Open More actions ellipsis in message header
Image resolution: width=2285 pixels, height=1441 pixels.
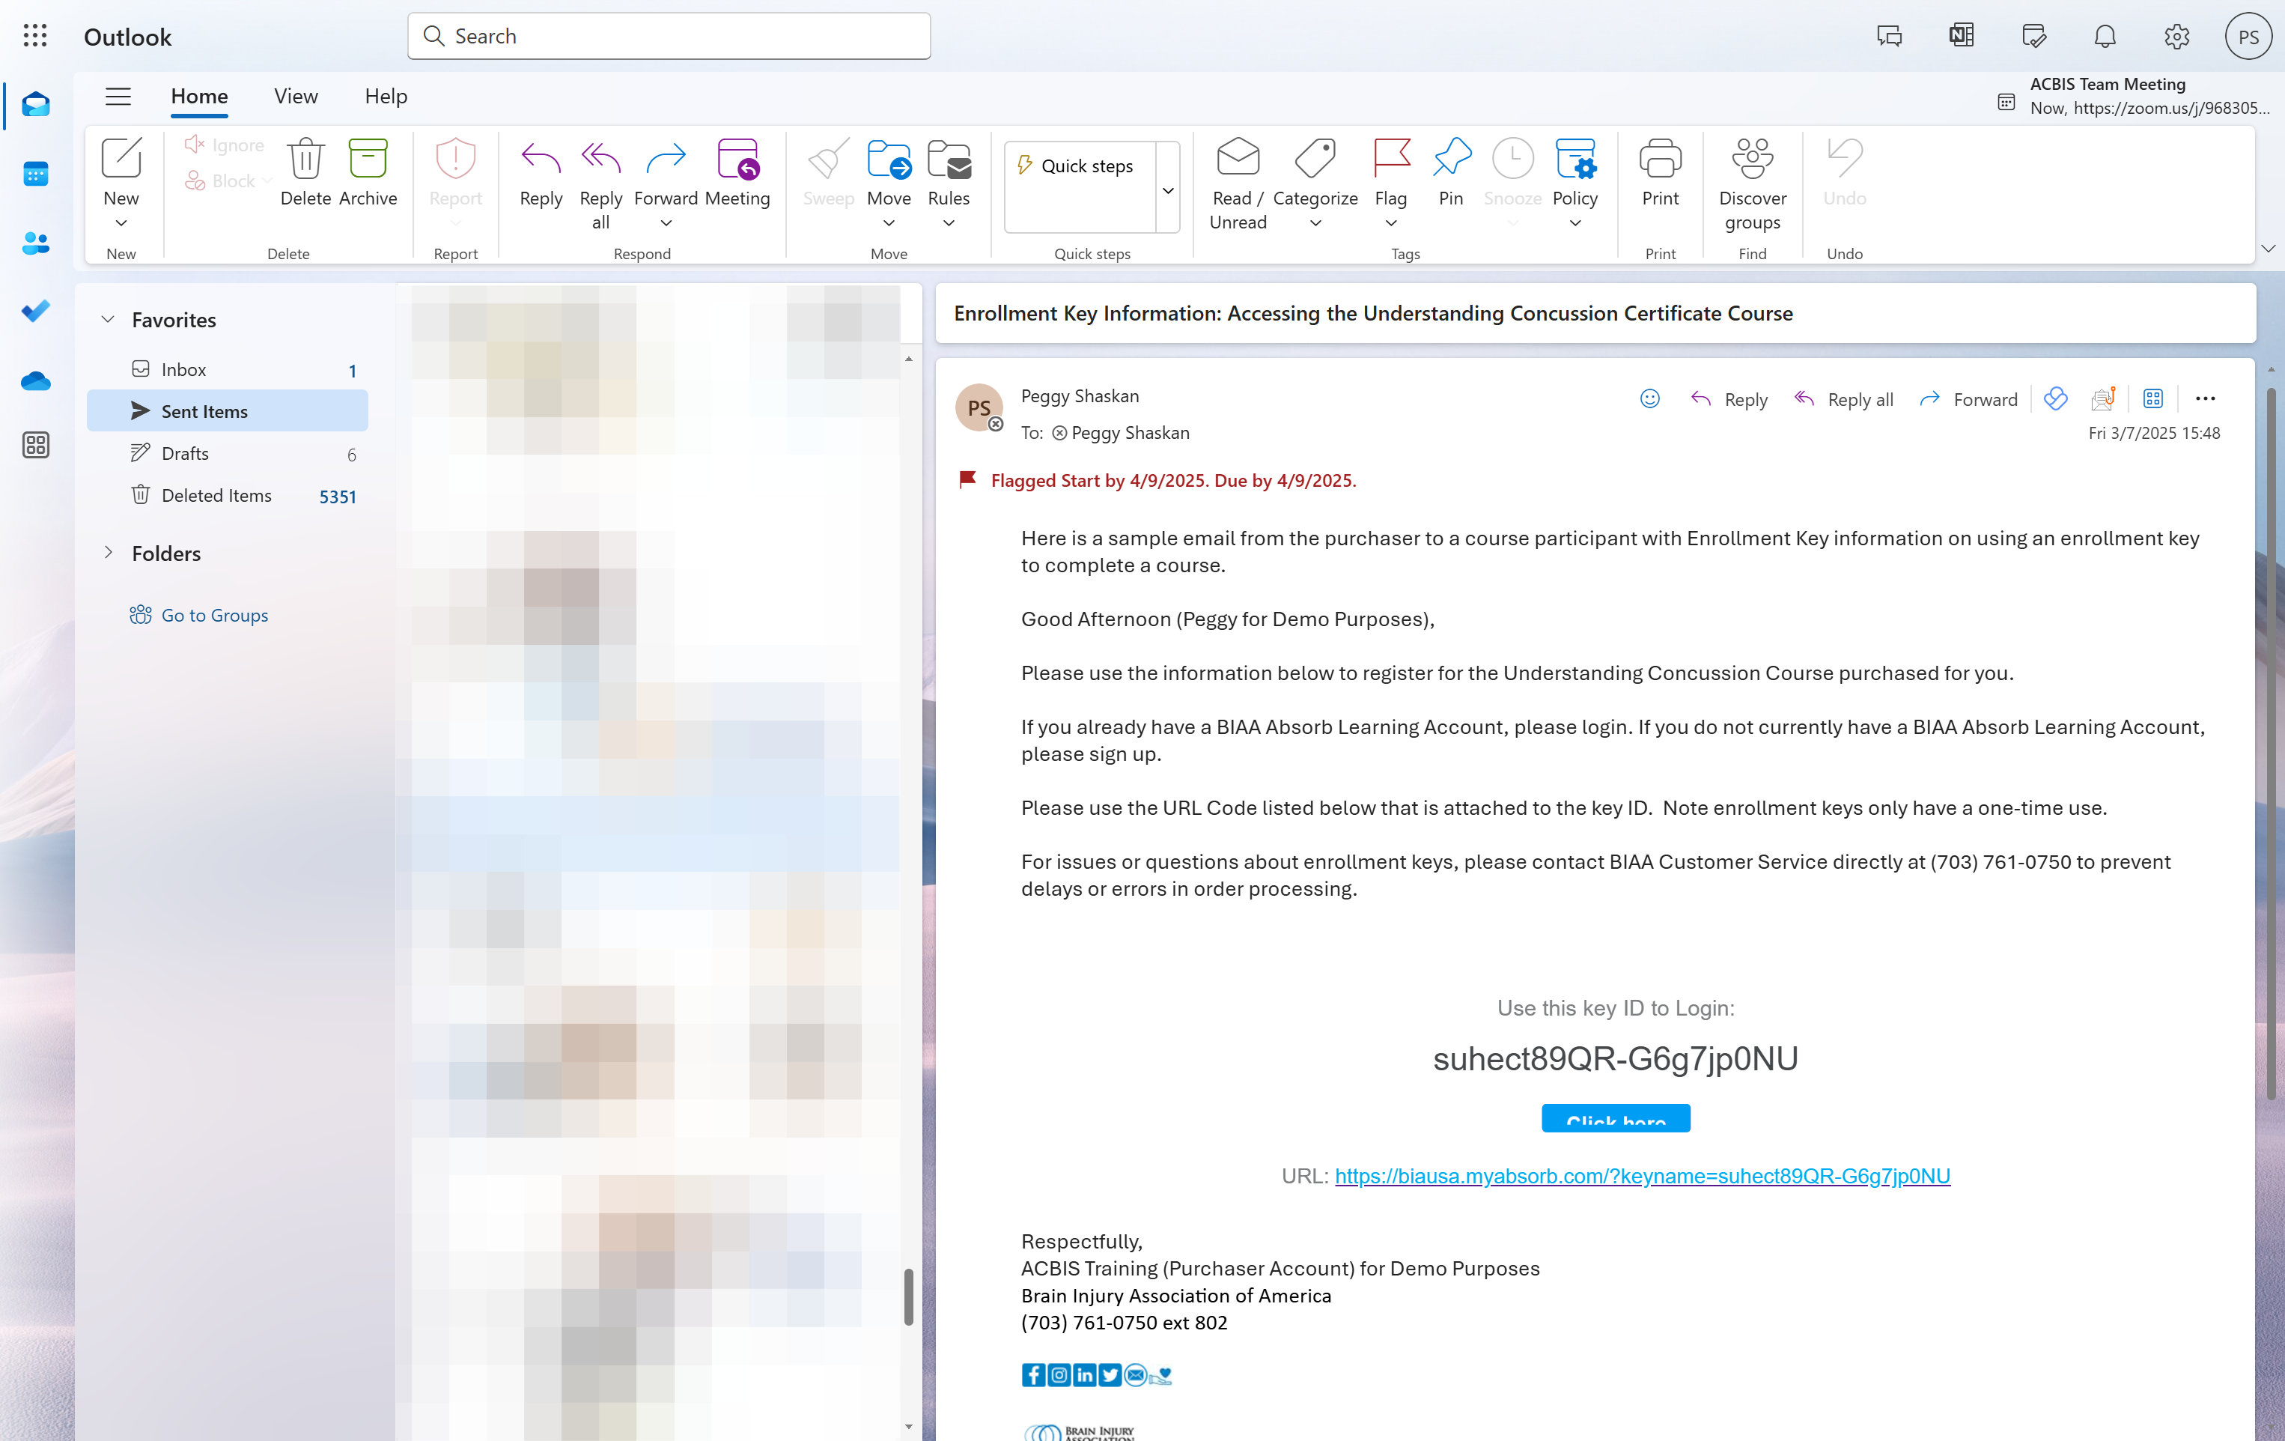(x=2206, y=398)
